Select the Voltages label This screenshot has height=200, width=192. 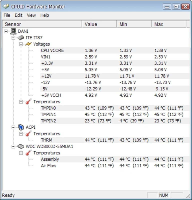point(41,44)
